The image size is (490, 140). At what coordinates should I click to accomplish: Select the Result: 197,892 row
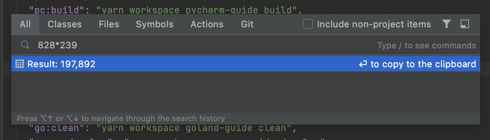pyautogui.click(x=246, y=64)
